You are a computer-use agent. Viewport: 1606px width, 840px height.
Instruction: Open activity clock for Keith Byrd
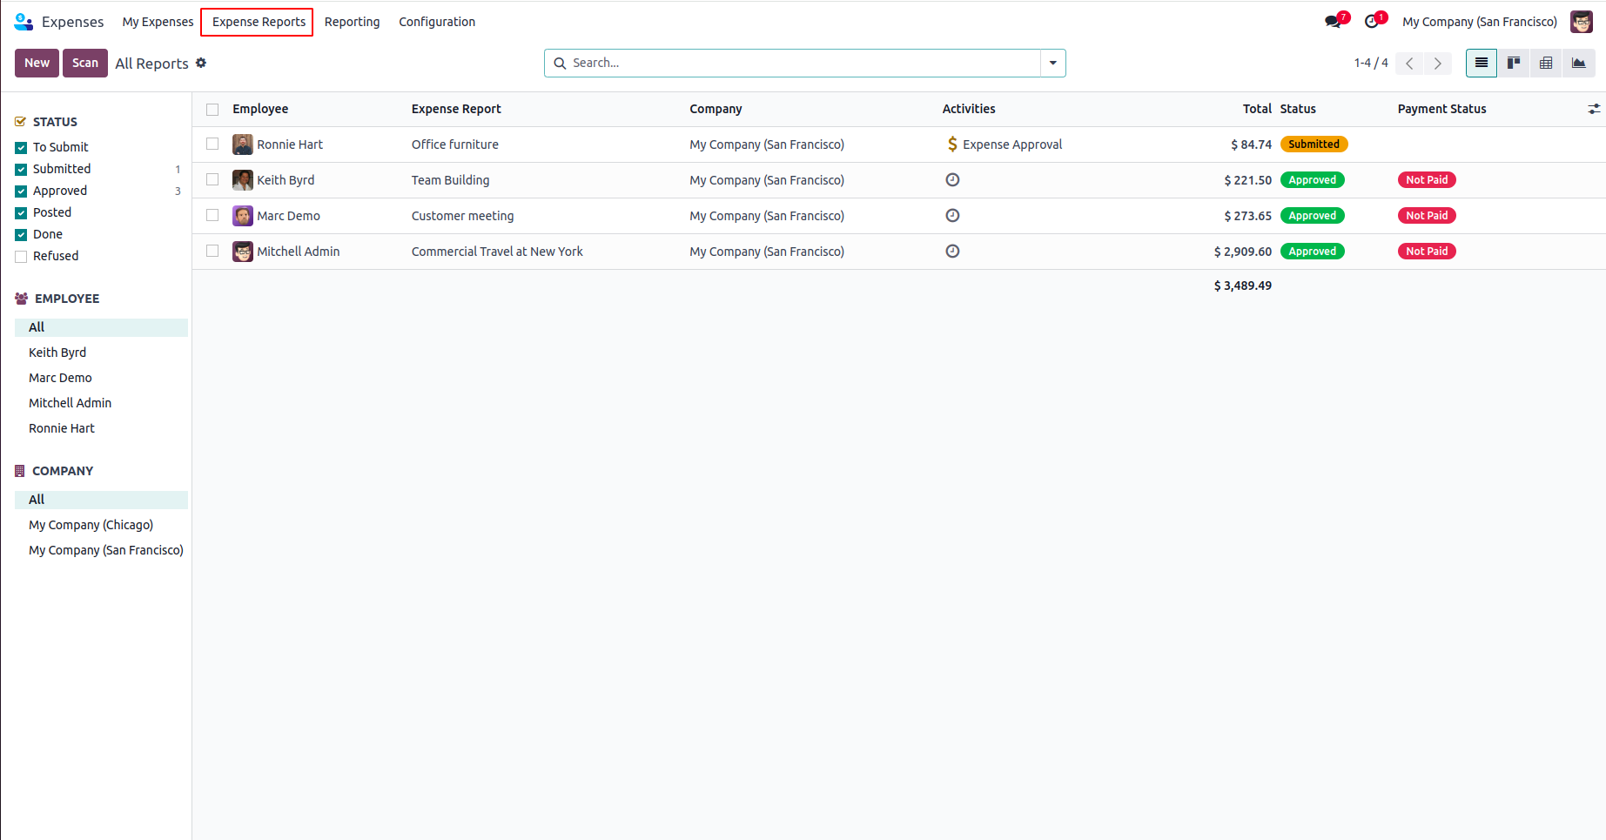pos(952,180)
